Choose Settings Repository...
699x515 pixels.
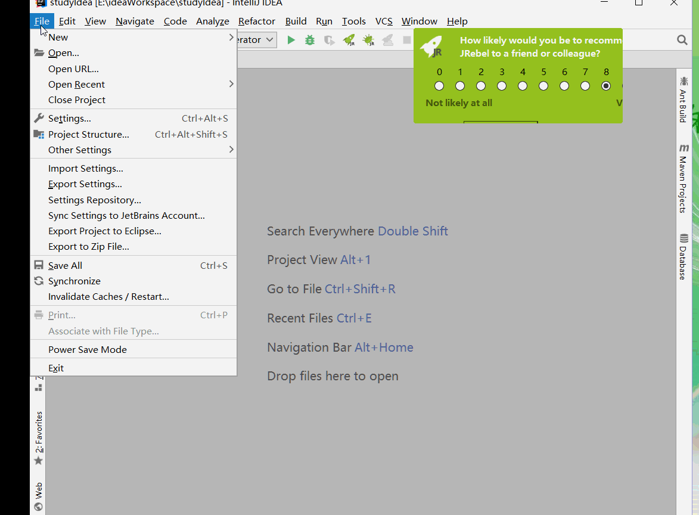[133, 200]
